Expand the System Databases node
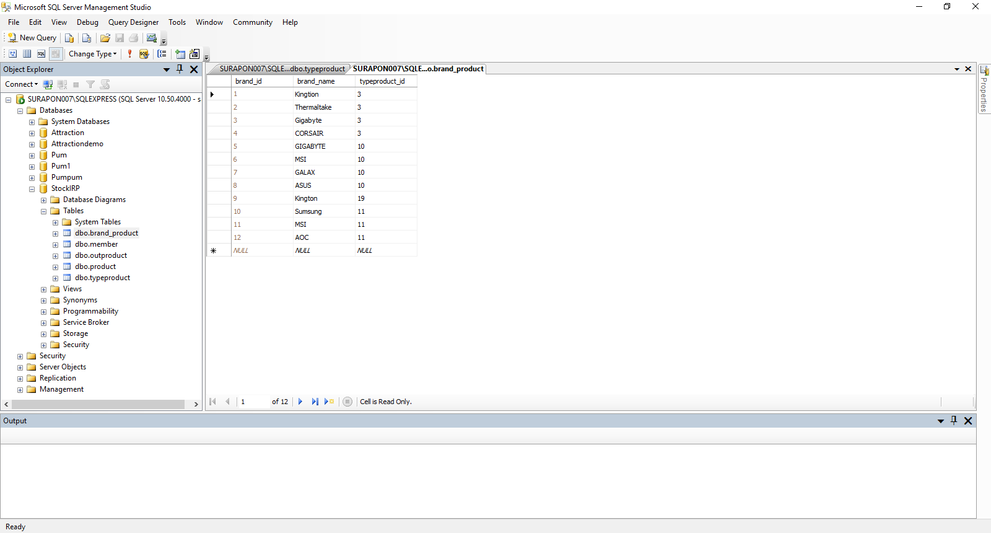991x533 pixels. pyautogui.click(x=32, y=121)
